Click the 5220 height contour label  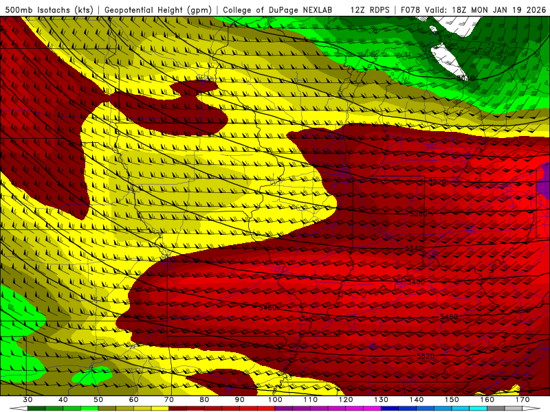point(437,181)
